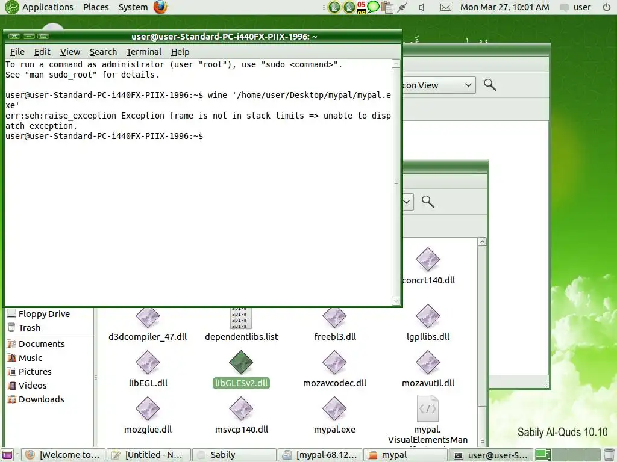
Task: Open Trash in the file manager sidebar
Action: coord(24,328)
